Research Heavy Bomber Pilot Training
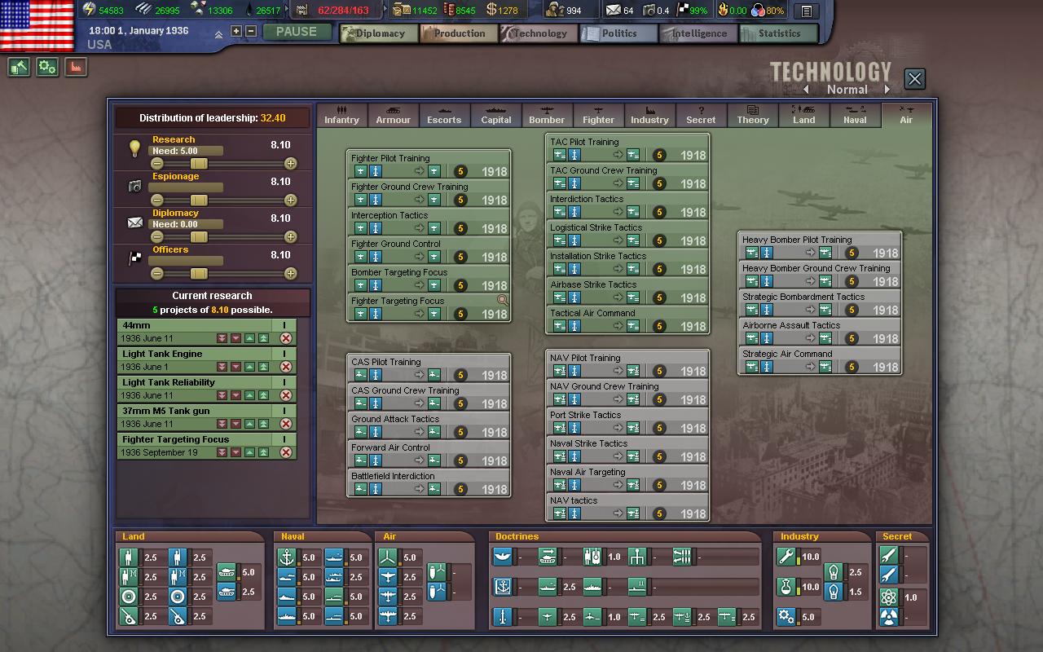 (820, 247)
